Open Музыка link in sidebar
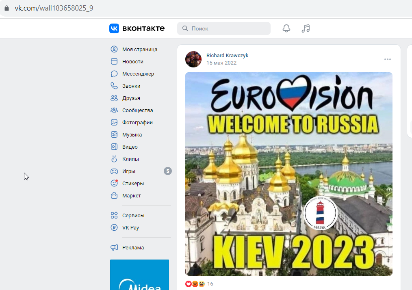412x290 pixels. tap(132, 135)
